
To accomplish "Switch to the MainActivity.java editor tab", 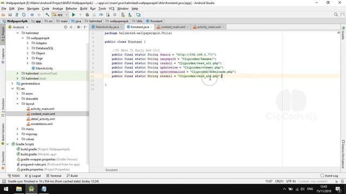I will (107, 27).
